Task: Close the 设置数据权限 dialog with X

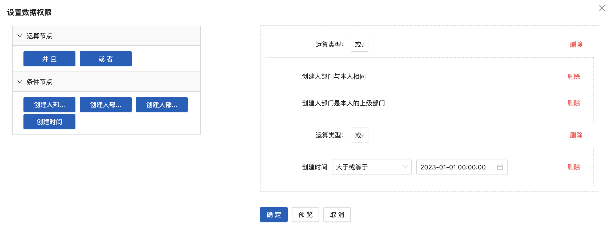Action: [x=602, y=8]
